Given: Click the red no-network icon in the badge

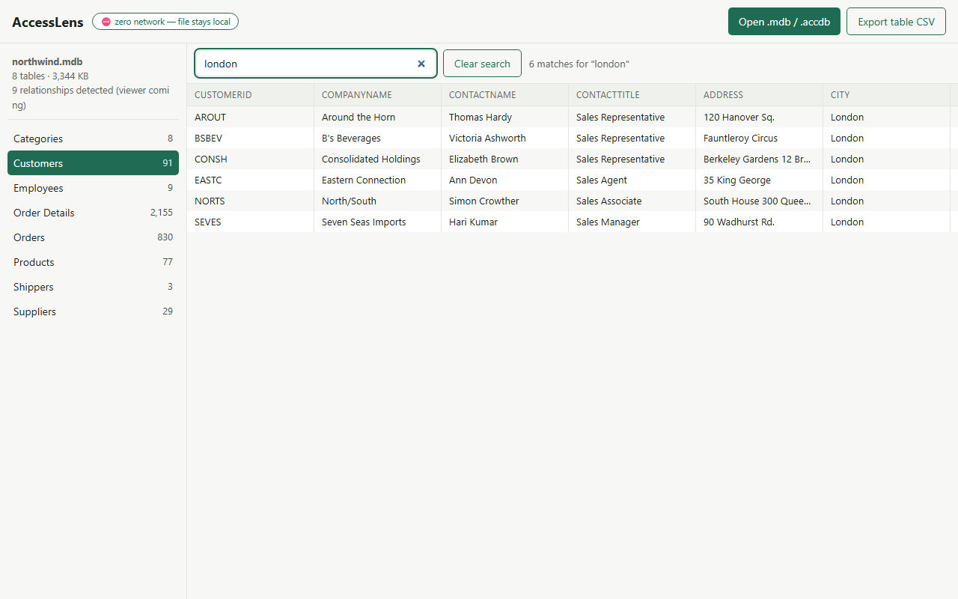Looking at the screenshot, I should tap(106, 22).
